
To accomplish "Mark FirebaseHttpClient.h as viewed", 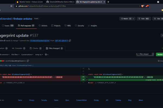I will (x=159, y=61).
